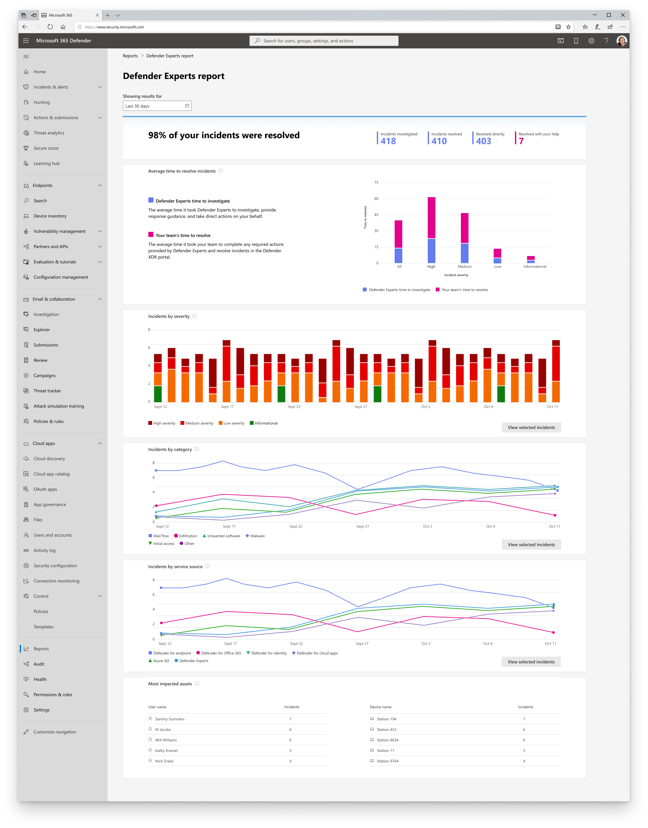Open the app launcher waffle icon
This screenshot has height=828, width=648.
(x=26, y=41)
